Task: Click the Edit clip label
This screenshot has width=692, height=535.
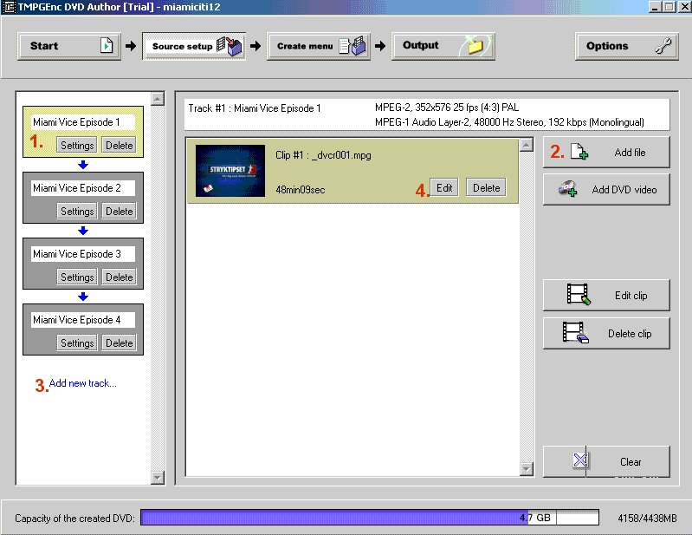Action: pos(631,296)
